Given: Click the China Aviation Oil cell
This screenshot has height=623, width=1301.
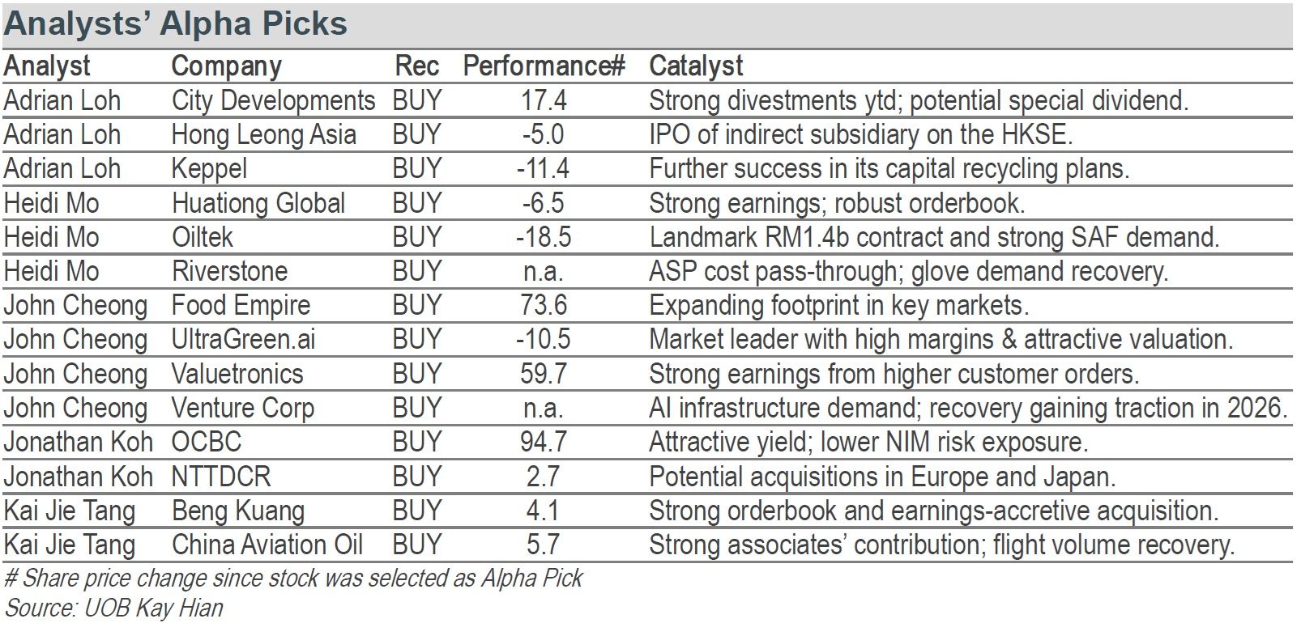Looking at the screenshot, I should click(x=267, y=545).
